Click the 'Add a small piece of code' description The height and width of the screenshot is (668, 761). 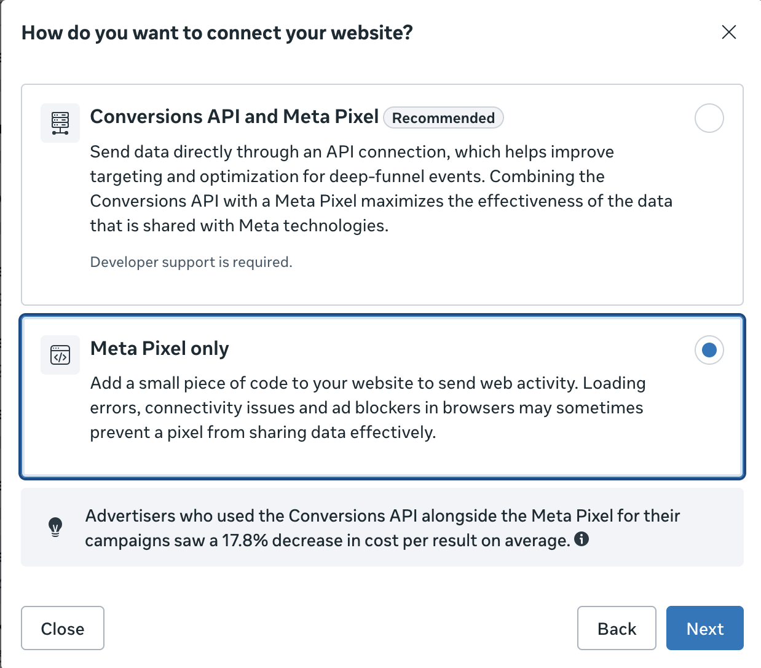coord(368,407)
